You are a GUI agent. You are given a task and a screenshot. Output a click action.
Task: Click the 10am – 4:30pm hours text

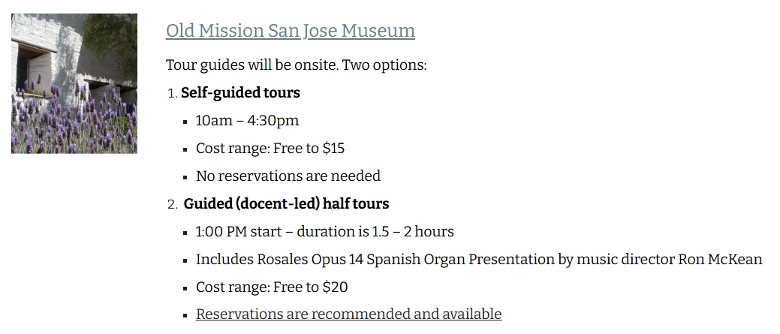[x=247, y=121]
